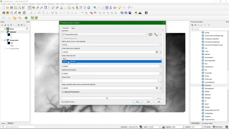The height and width of the screenshot is (129, 229).
Task: Click the binoculars toolbar icon
Action: tap(140, 13)
